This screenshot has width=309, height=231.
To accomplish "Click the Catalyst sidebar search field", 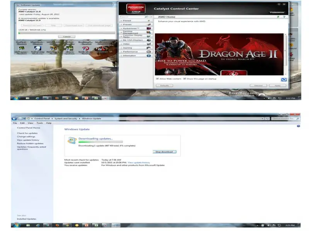I will 132,17.
